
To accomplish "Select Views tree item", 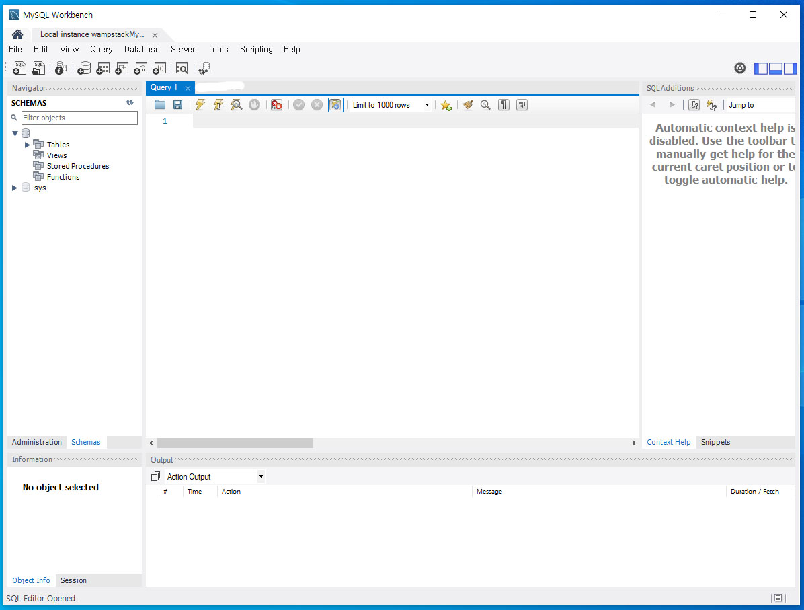I will (57, 155).
